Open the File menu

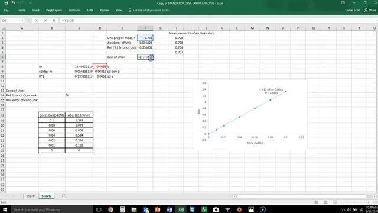point(6,11)
